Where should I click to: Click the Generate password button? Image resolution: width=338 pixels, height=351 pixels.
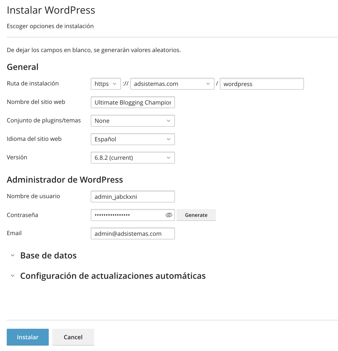(x=196, y=215)
